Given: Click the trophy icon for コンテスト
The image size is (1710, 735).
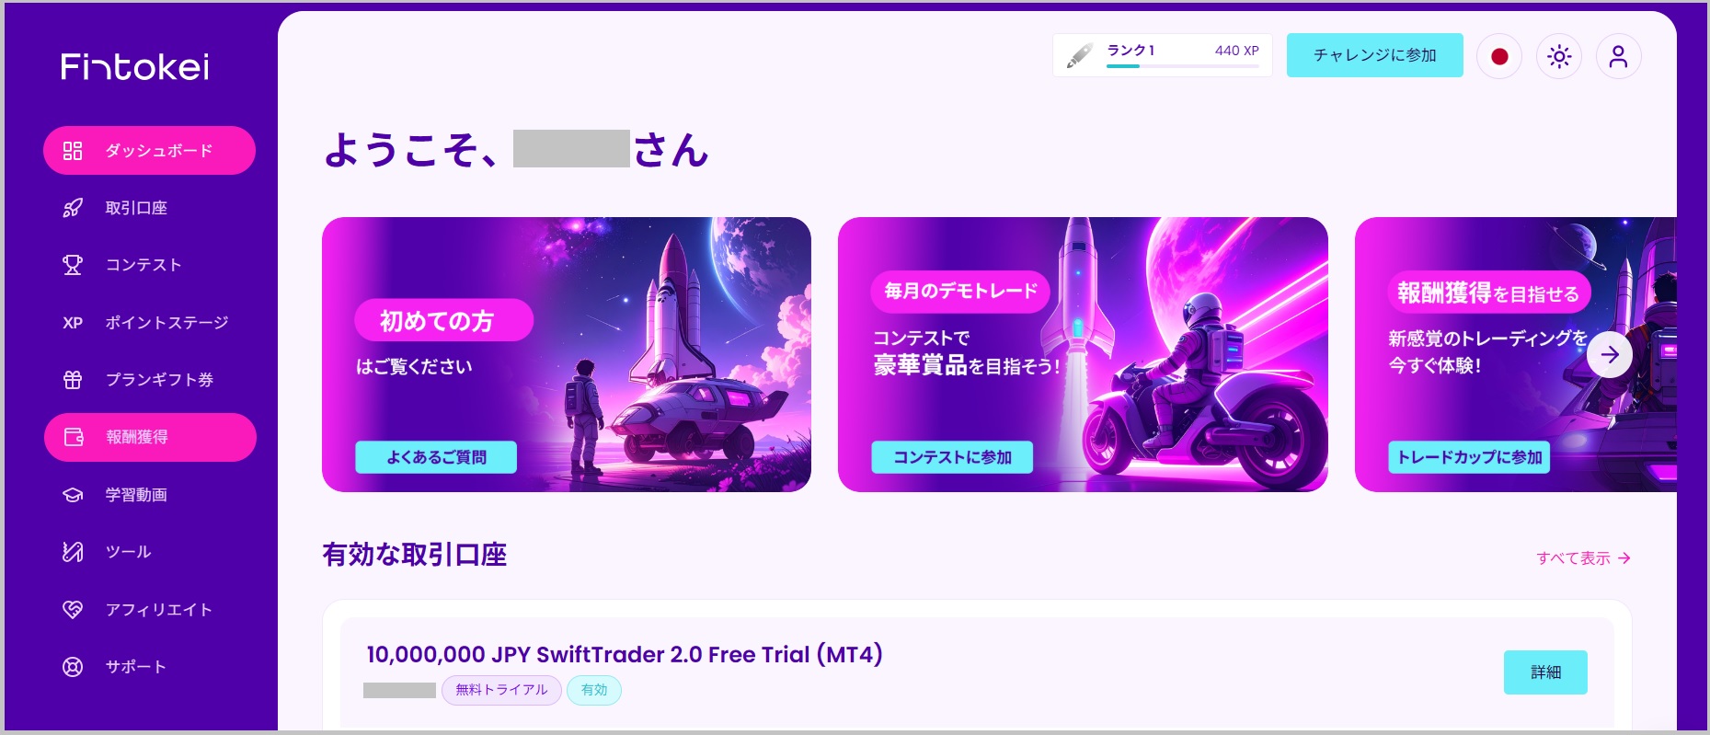Looking at the screenshot, I should point(73,265).
